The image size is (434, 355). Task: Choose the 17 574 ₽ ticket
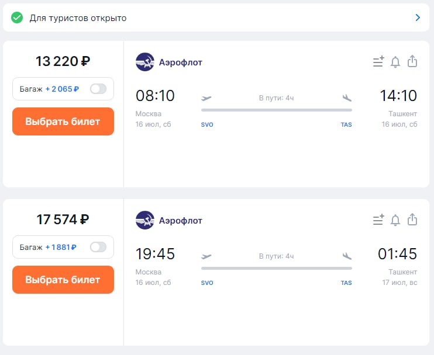click(x=63, y=280)
